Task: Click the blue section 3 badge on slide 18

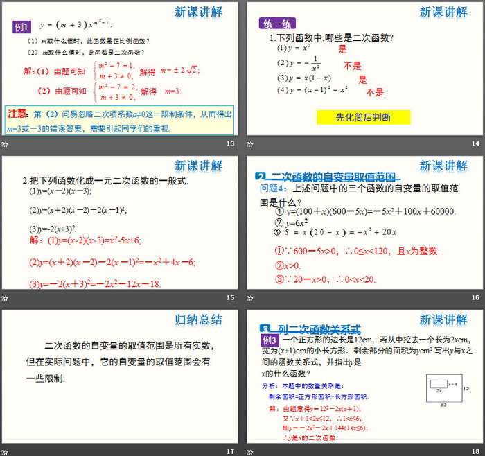Action: coord(263,328)
